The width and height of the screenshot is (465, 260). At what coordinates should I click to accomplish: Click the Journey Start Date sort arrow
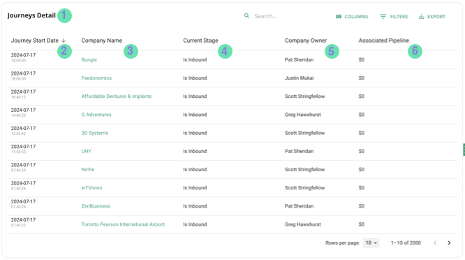[x=64, y=41]
